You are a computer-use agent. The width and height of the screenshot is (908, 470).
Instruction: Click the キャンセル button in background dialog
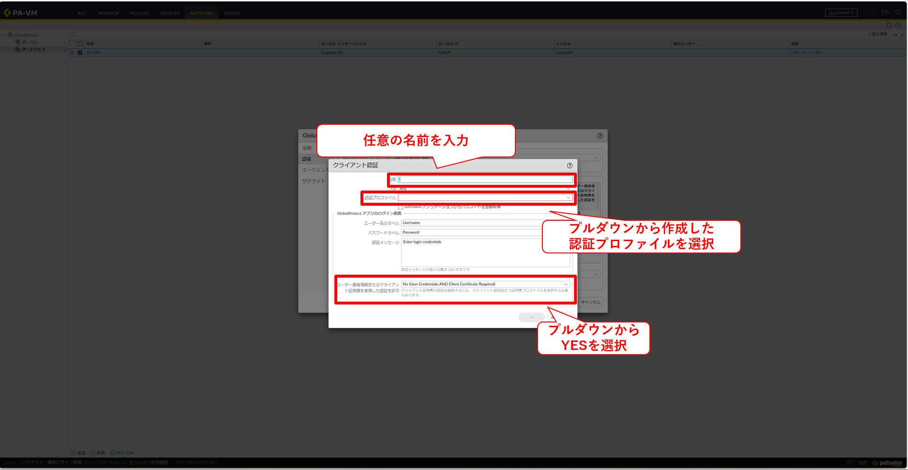[x=590, y=302]
